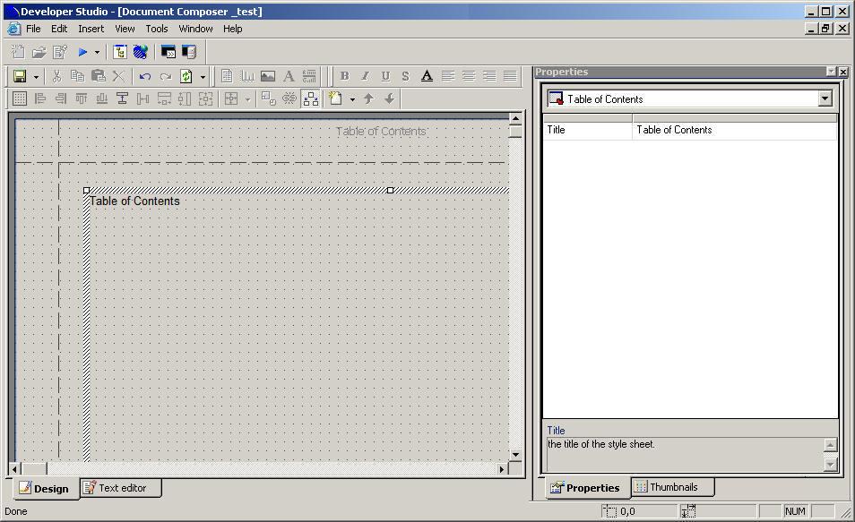Toggle Underline text formatting
The width and height of the screenshot is (855, 522).
(385, 76)
